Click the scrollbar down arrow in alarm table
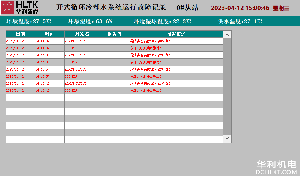Viewport: 300px width, 176px height. 227,138
